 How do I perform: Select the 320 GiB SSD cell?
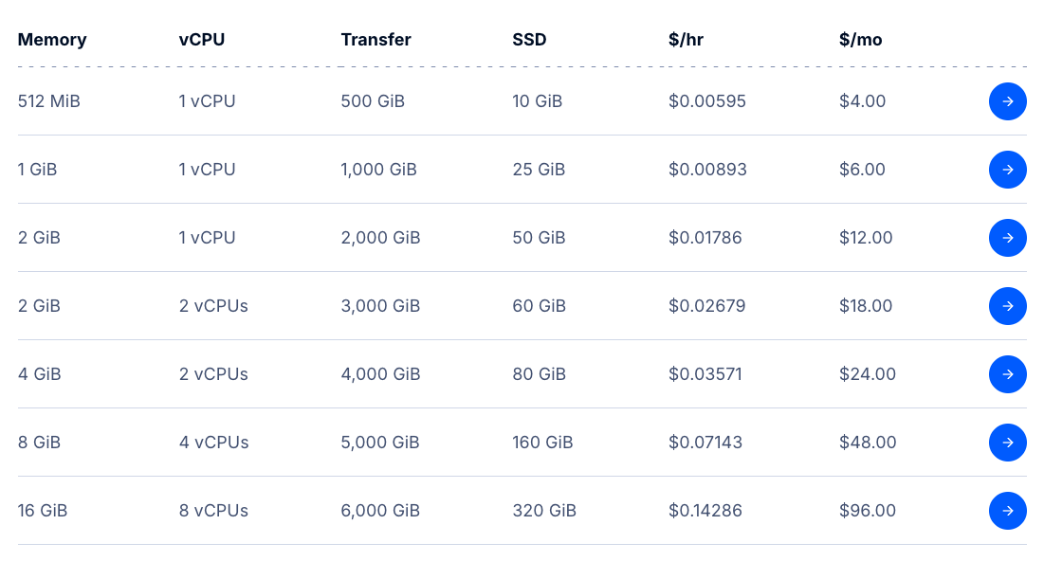coord(544,511)
